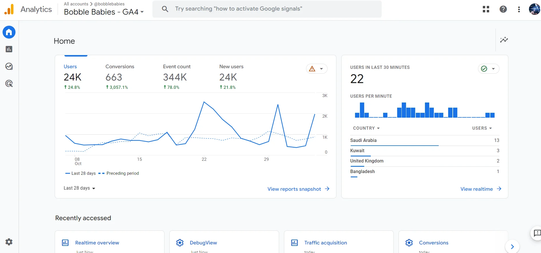Click the View realtime link
Screen dimensions: 541x253
pos(477,189)
